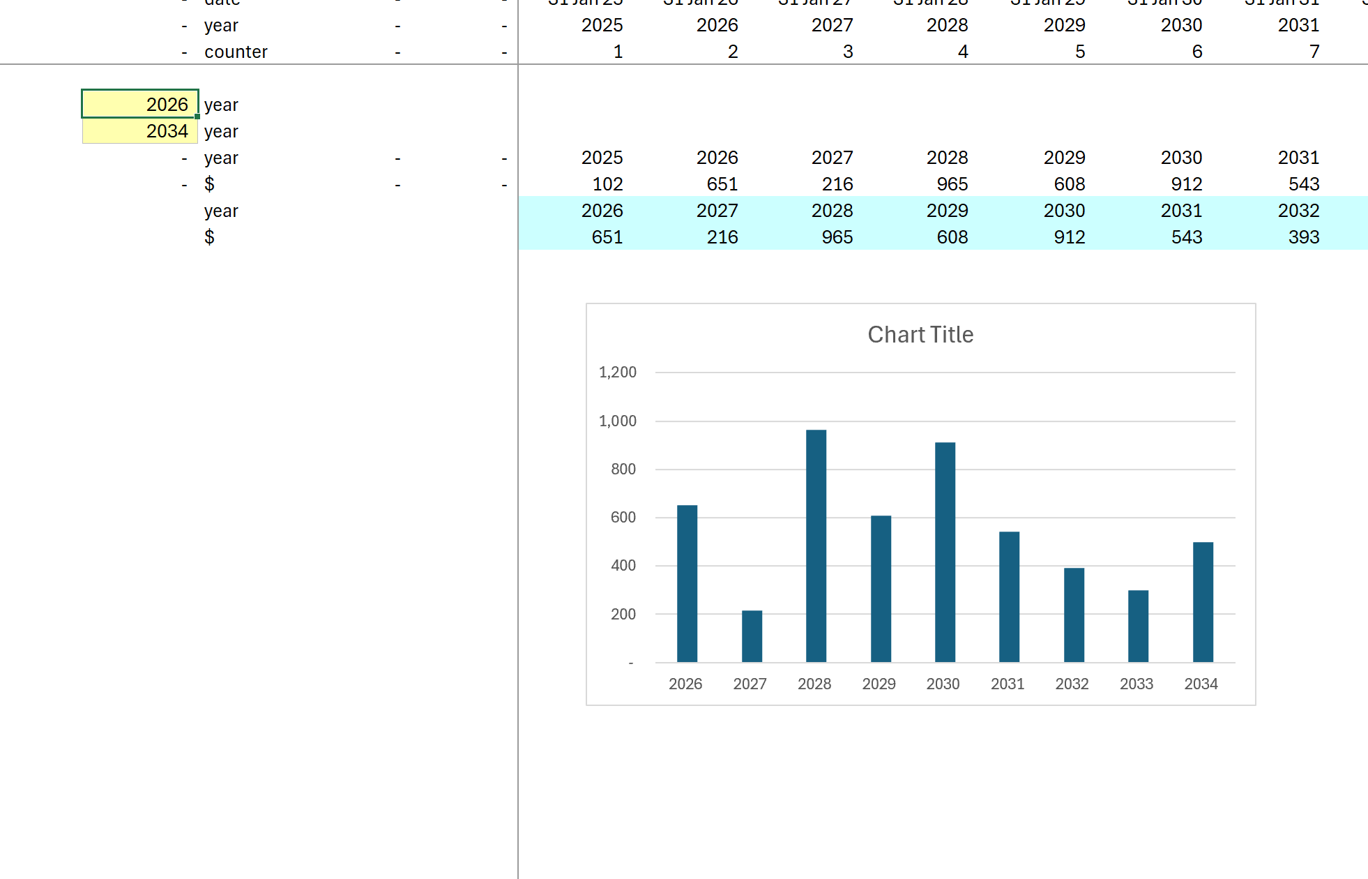Select the counter row label
Image resolution: width=1368 pixels, height=879 pixels.
coord(236,52)
